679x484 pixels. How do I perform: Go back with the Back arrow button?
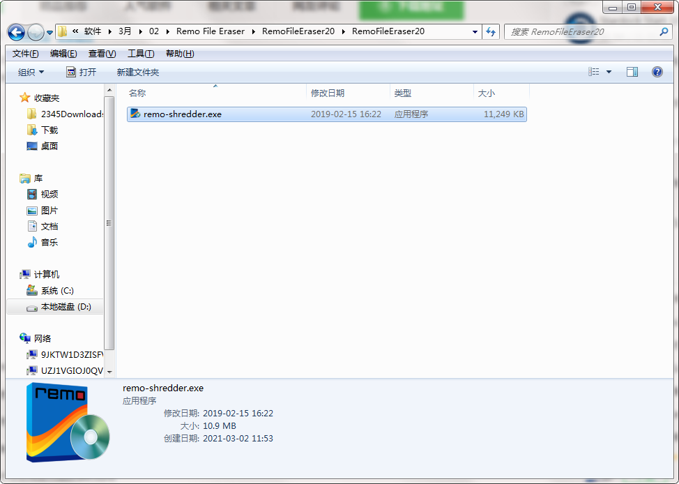(17, 32)
